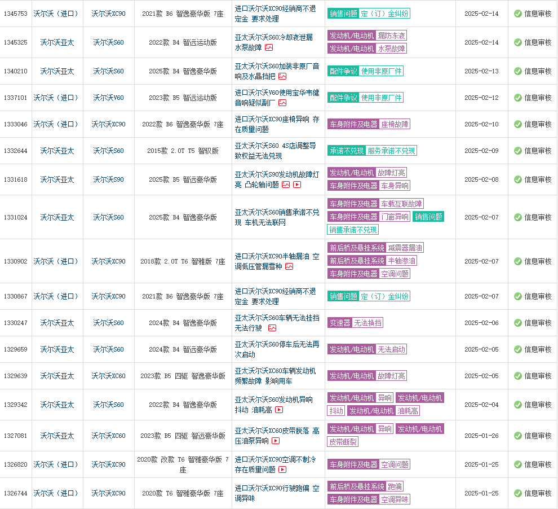Select the 车身附件及电器 门窗异响 tag
The height and width of the screenshot is (509, 558).
369,217
